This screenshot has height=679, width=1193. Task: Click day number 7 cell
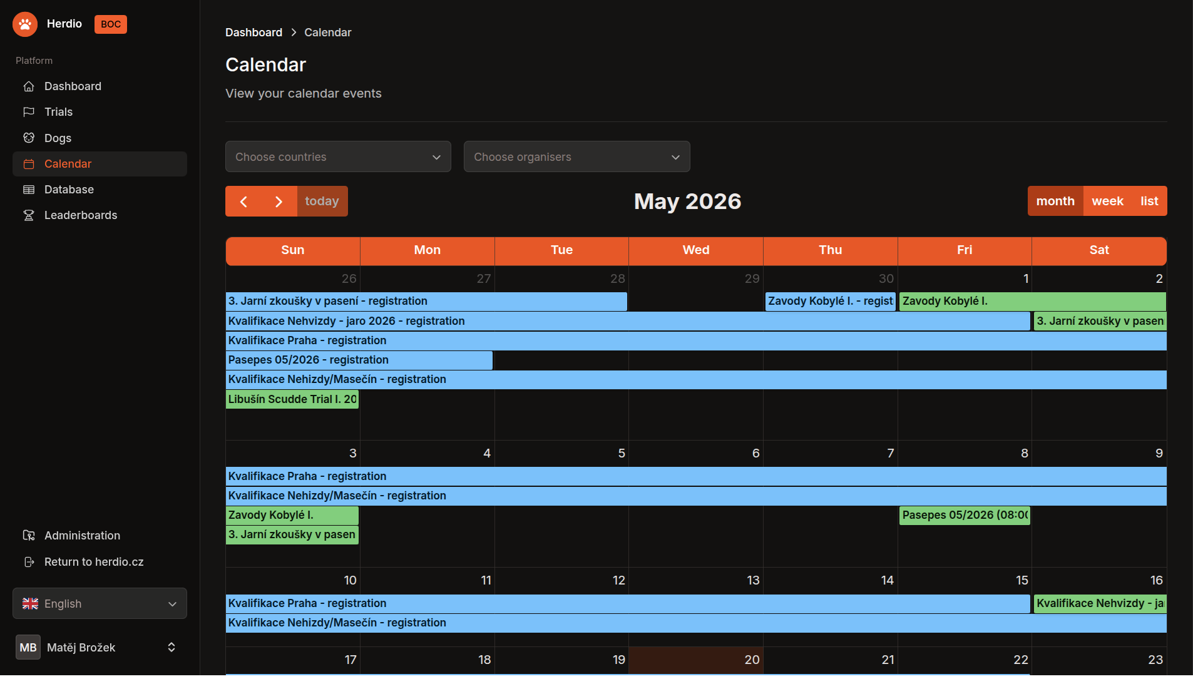coord(891,454)
